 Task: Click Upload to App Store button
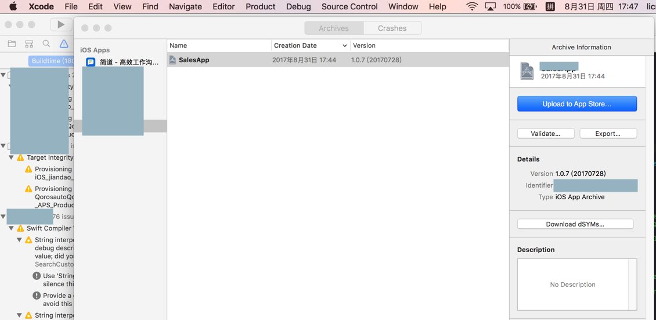pos(577,104)
